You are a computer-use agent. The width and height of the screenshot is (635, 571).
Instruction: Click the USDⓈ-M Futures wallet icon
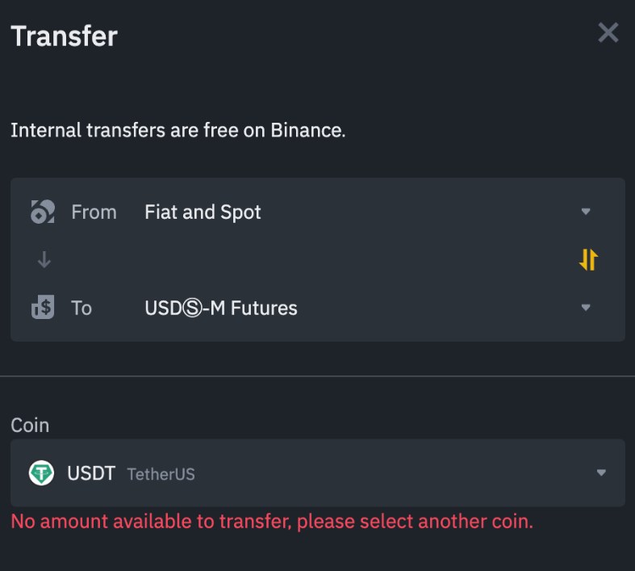[x=42, y=308]
